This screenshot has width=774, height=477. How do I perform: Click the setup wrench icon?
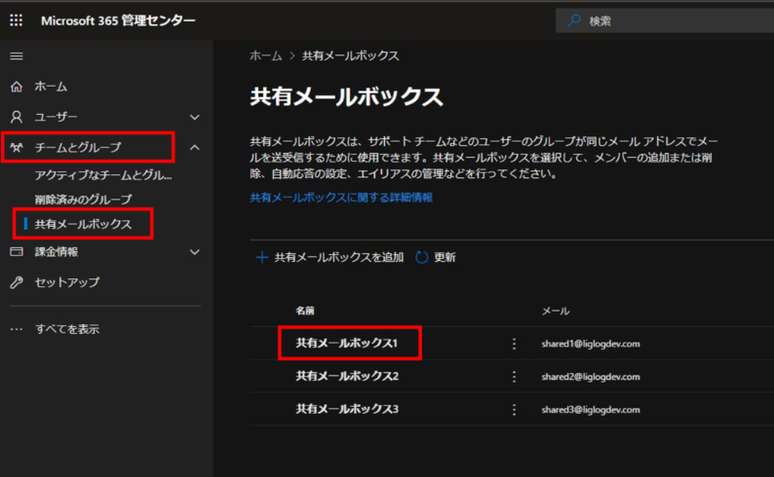click(x=17, y=282)
